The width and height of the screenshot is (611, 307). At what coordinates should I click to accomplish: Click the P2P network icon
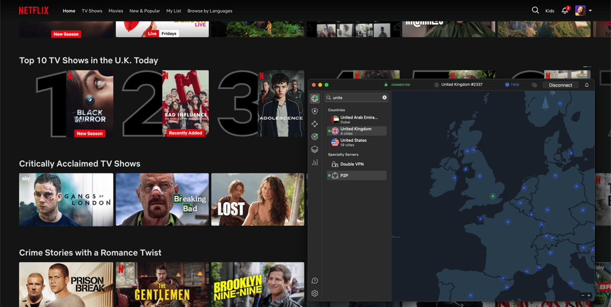(335, 175)
